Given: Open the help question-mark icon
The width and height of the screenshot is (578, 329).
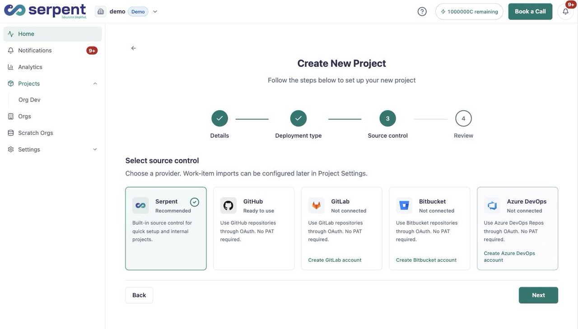Looking at the screenshot, I should [x=422, y=11].
